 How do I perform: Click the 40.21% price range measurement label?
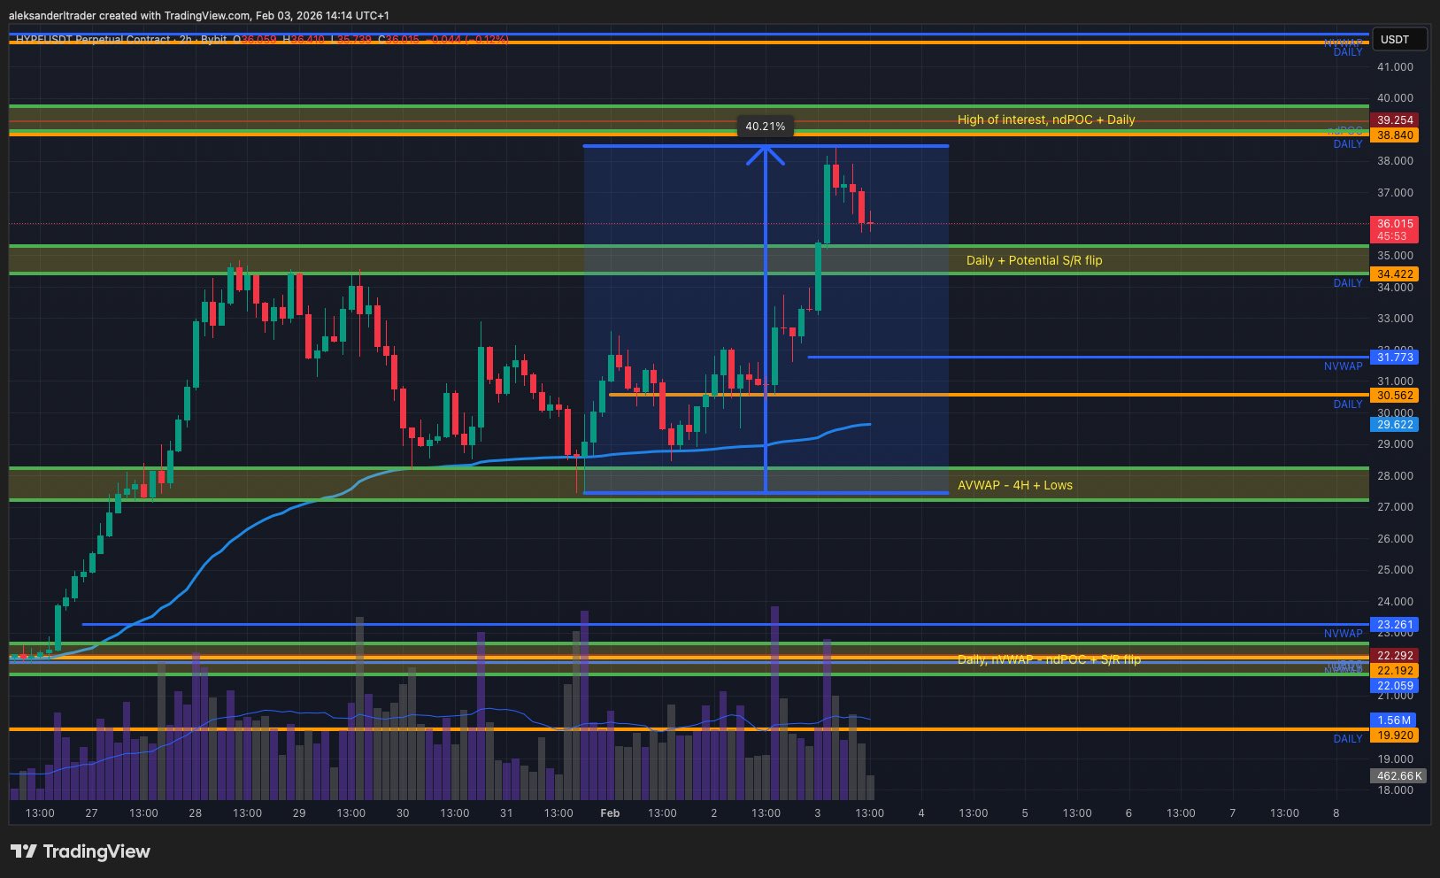click(765, 127)
